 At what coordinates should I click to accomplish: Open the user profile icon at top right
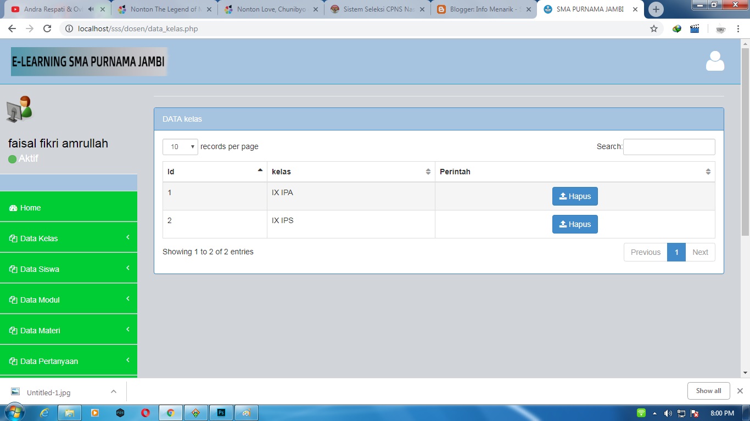(714, 61)
